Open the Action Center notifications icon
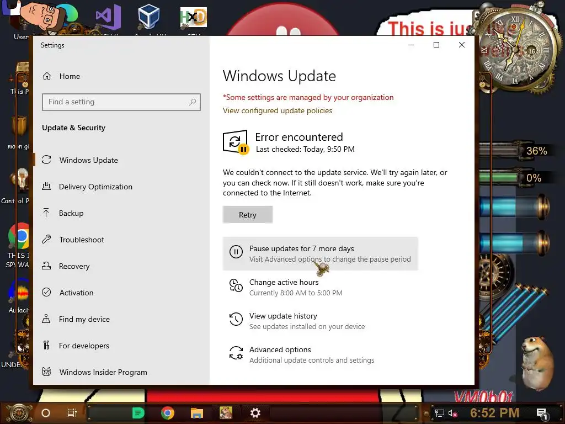The width and height of the screenshot is (565, 424). tap(542, 414)
